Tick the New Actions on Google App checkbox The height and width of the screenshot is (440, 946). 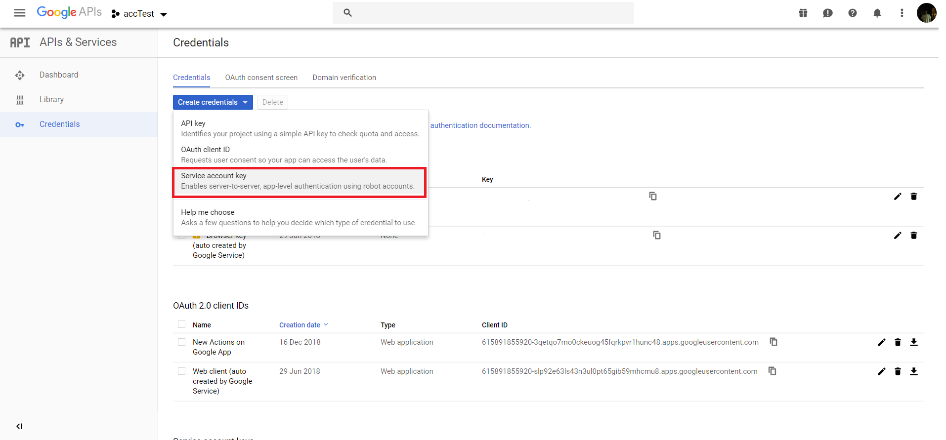tap(182, 342)
